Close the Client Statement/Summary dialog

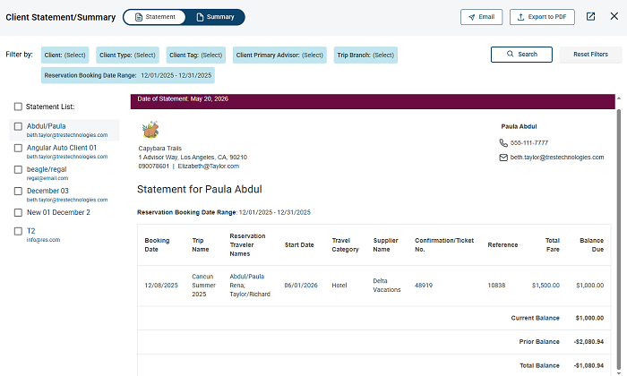point(614,16)
